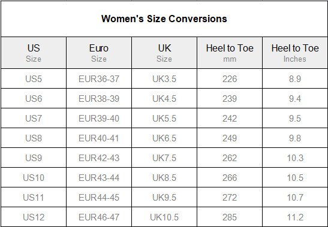
Task: Select the 10.3 inches cell
Action: [x=295, y=158]
